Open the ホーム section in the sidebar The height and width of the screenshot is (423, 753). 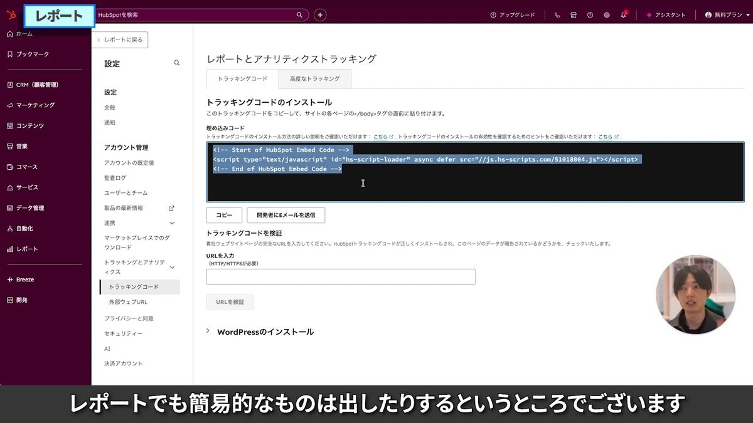pos(24,34)
